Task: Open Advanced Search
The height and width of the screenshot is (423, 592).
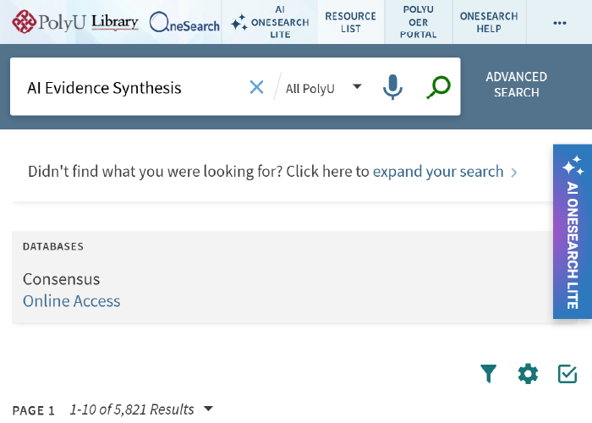Action: click(x=516, y=85)
